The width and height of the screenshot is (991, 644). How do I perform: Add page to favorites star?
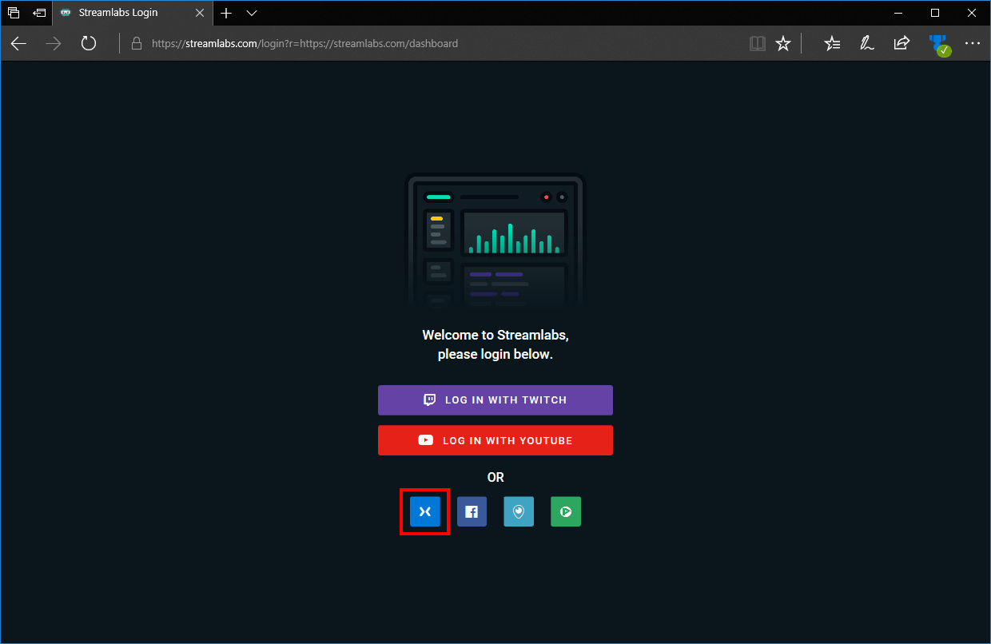[783, 44]
